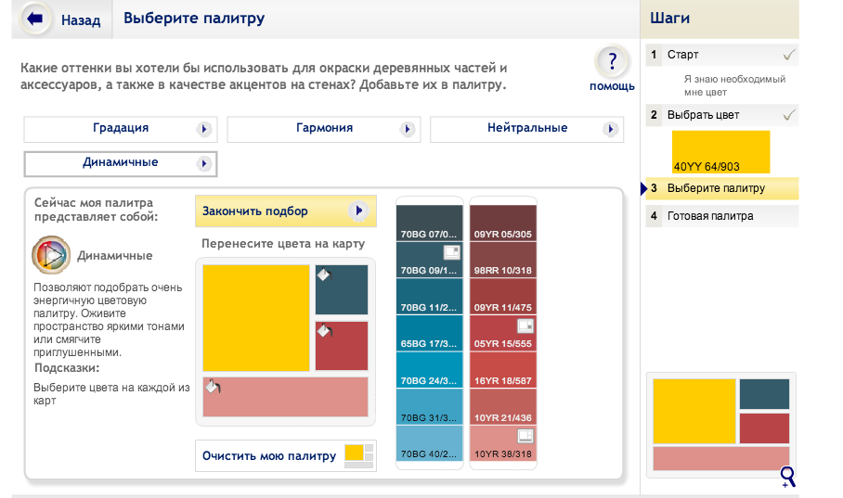Select the Динамичные palette type tab
Viewport: 843px width, 498px height.
(120, 163)
